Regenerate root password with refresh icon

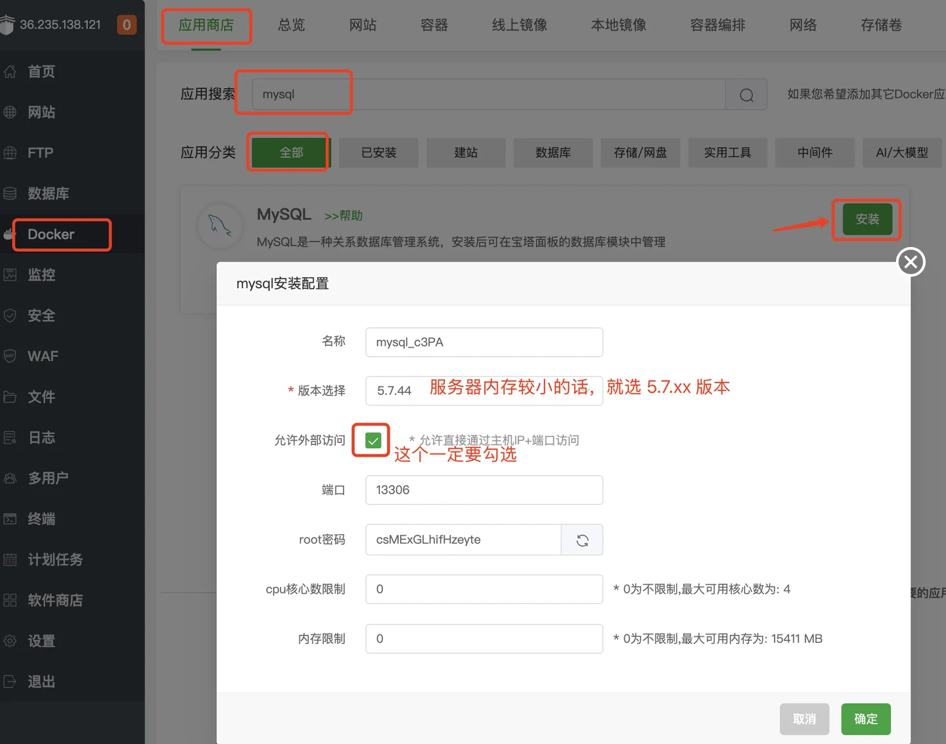tap(582, 540)
